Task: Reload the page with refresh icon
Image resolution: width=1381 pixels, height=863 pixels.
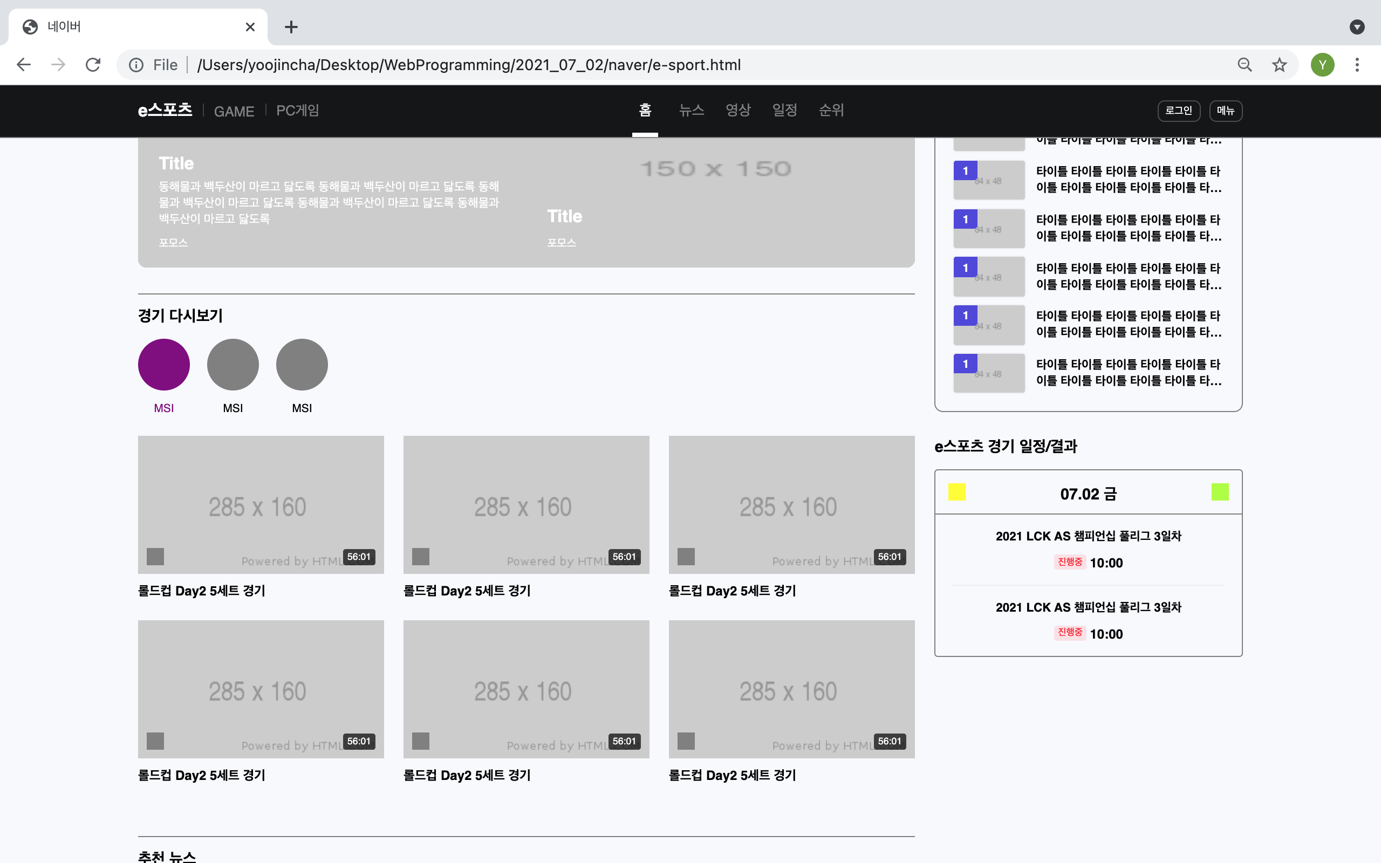Action: pos(93,65)
